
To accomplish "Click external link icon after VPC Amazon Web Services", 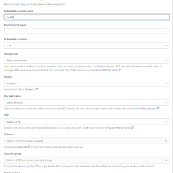I will click(132, 127).
